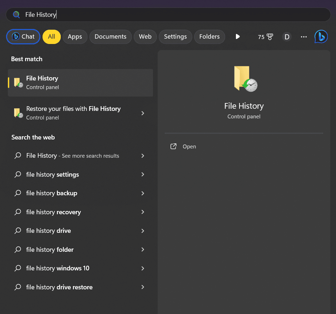Toggle the Chat filter pill
The image size is (336, 314).
coord(23,36)
